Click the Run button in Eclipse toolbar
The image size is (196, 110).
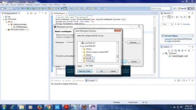pyautogui.click(x=28, y=8)
